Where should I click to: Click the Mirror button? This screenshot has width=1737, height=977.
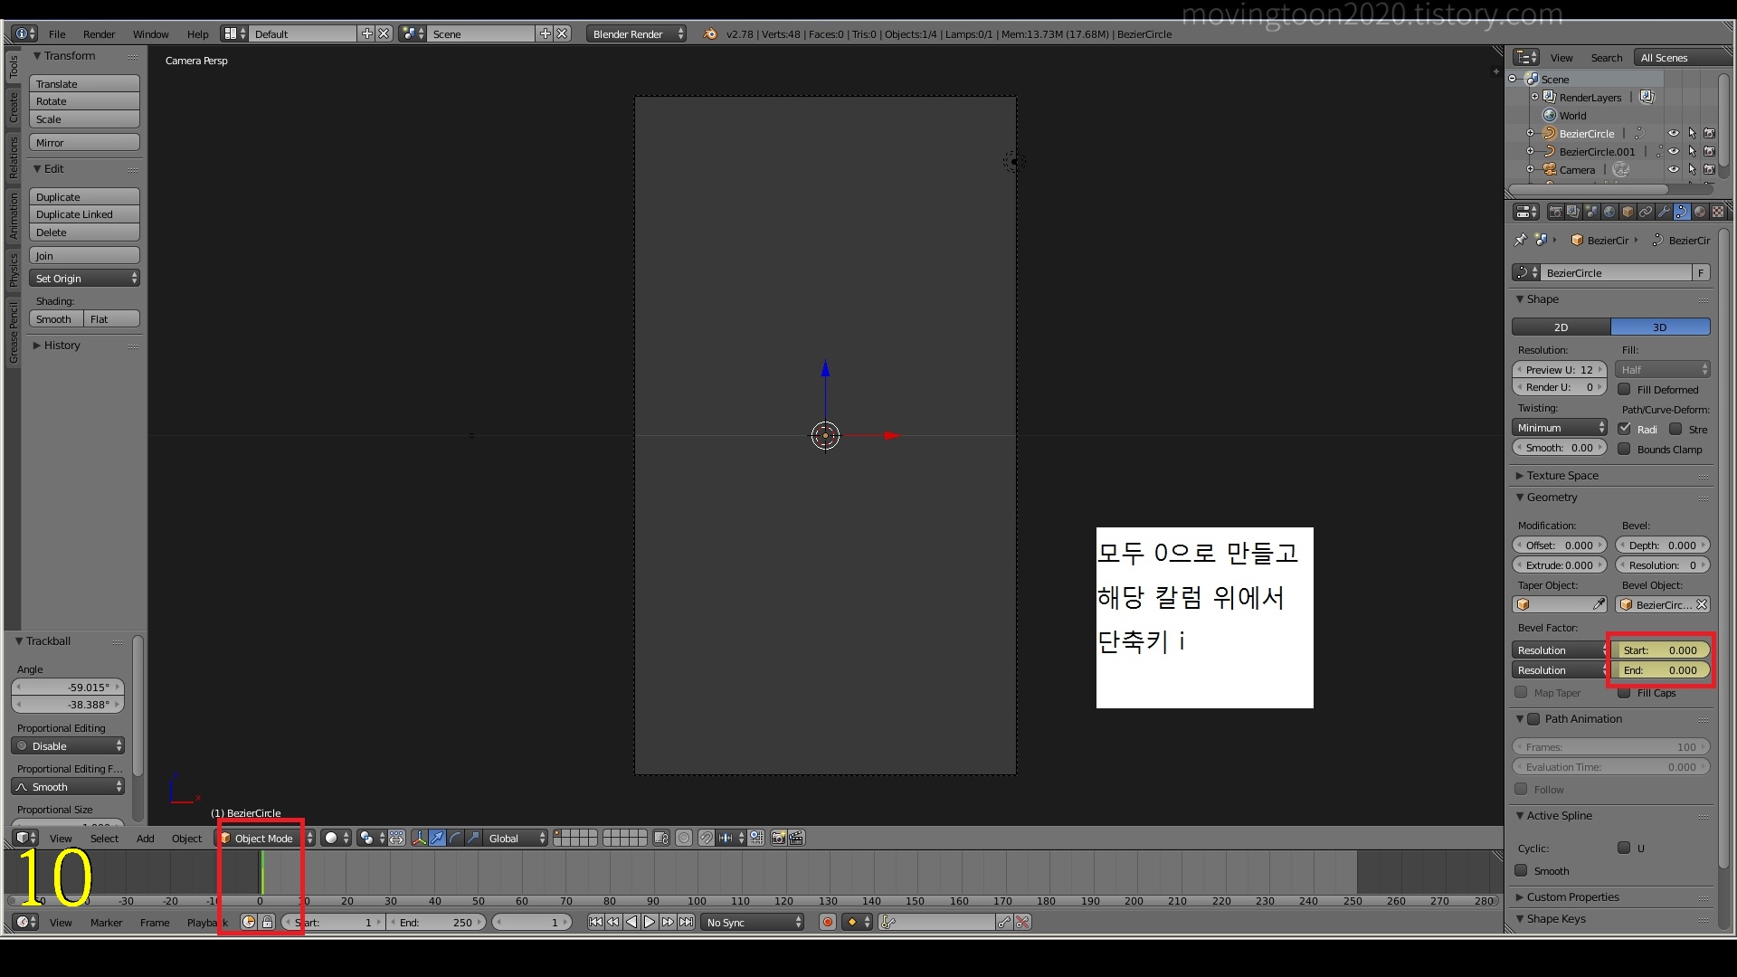click(84, 142)
